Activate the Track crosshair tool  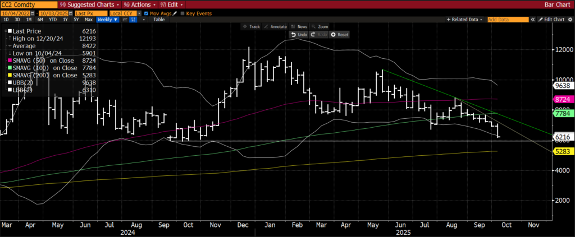[x=252, y=26]
